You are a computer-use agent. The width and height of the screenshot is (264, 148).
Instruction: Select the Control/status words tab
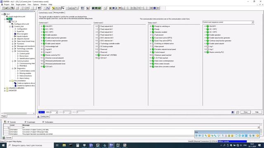(x=45, y=13)
